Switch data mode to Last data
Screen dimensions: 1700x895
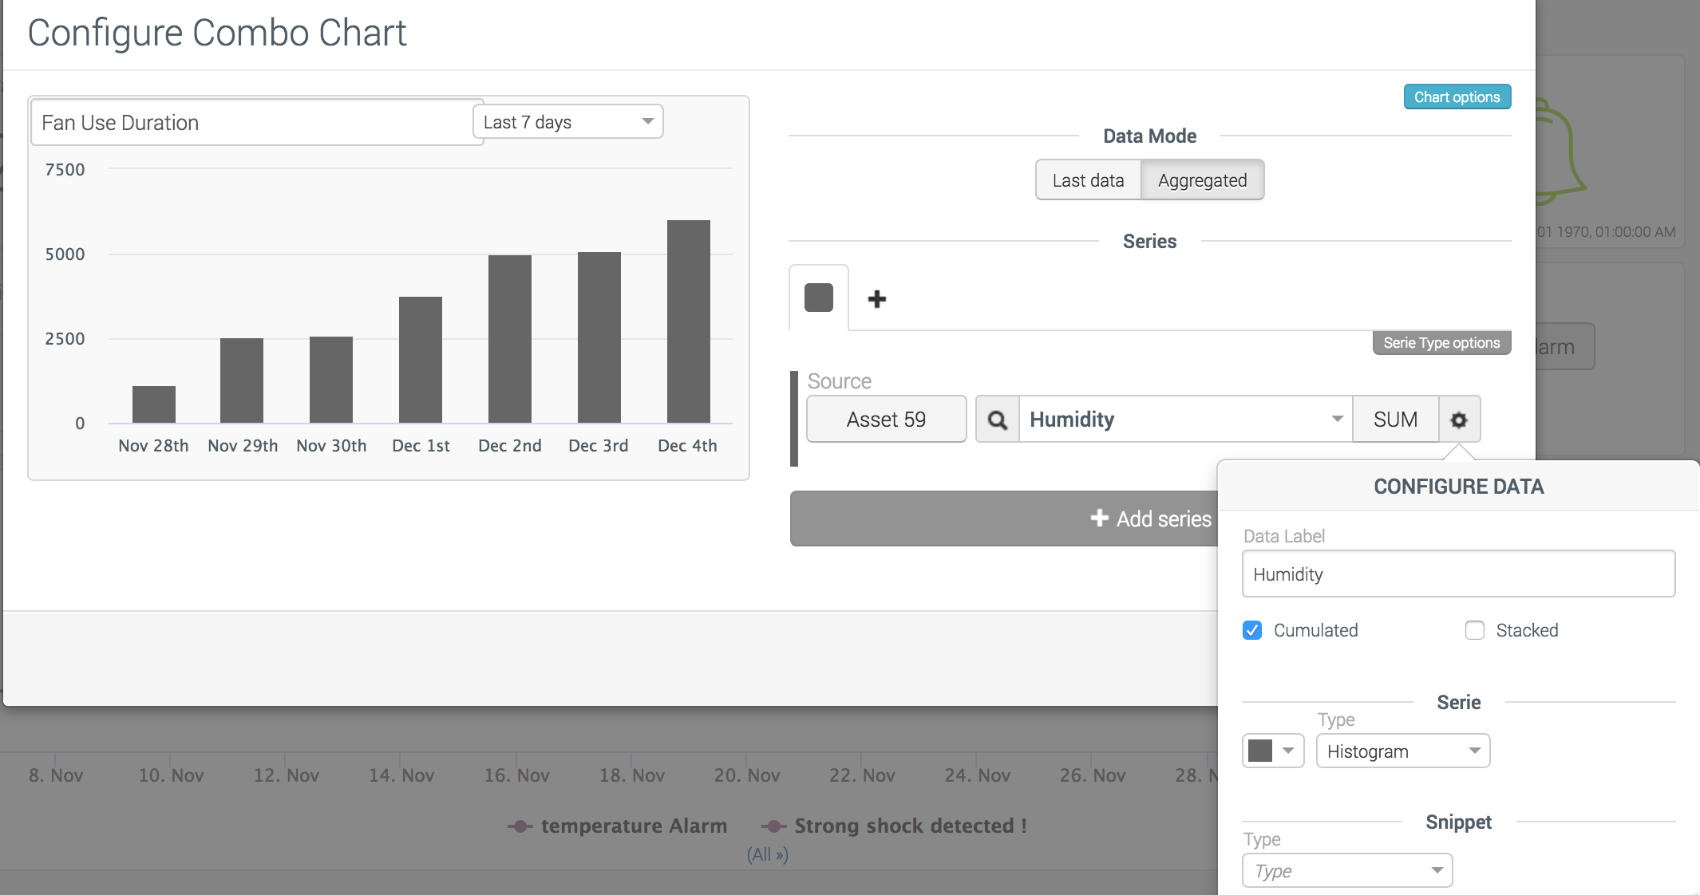1088,180
